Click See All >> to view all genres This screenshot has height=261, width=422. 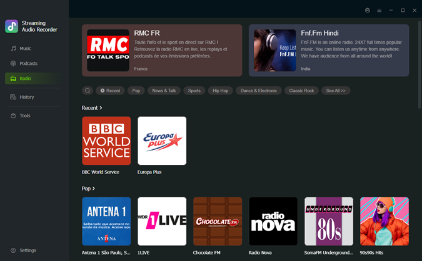[x=336, y=91]
